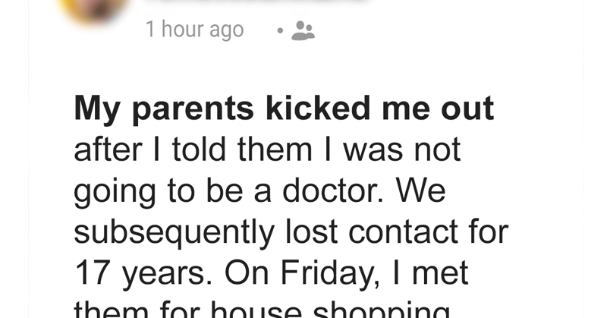Click empty white space right of timestamp row
Image resolution: width=607 pixels, height=318 pixels.
(x=445, y=30)
